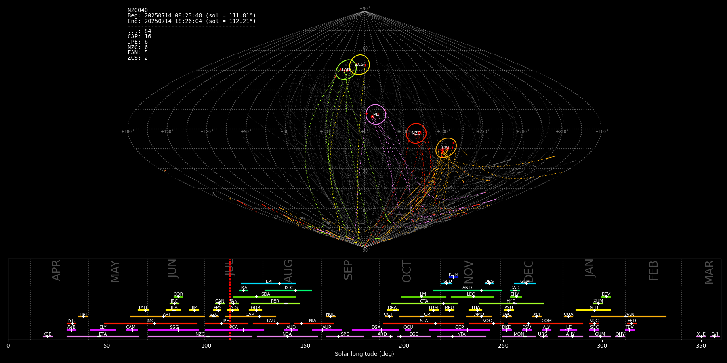Select the 'NZC: 6' count entry
Viewport: 727px width, 363px height.
tap(138, 47)
